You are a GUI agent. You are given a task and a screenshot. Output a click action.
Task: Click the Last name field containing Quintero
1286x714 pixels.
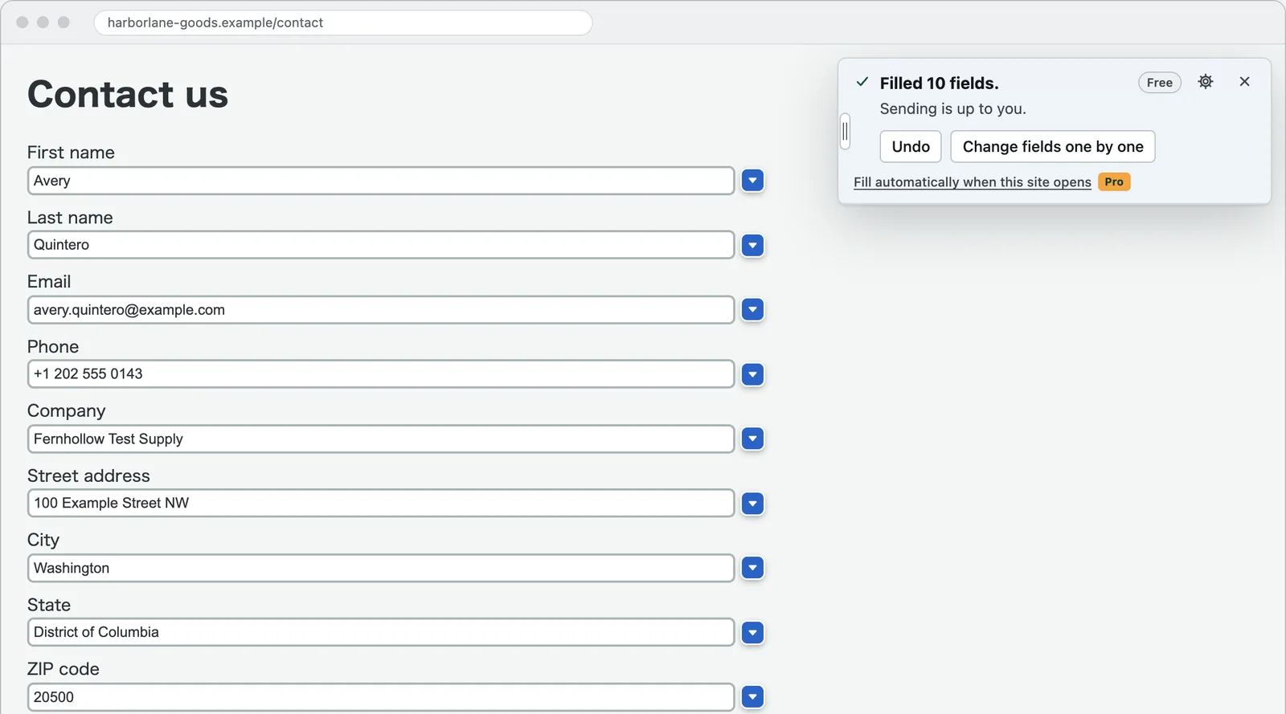381,245
